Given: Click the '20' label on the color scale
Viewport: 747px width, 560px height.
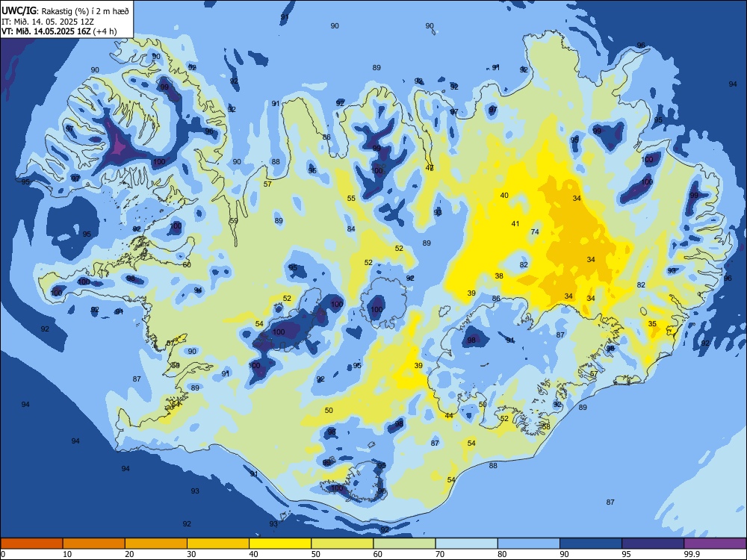Looking at the screenshot, I should (129, 554).
